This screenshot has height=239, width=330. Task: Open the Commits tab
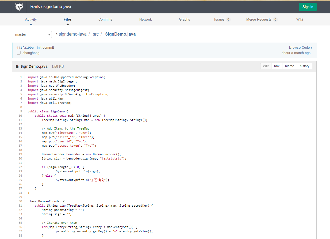[105, 19]
